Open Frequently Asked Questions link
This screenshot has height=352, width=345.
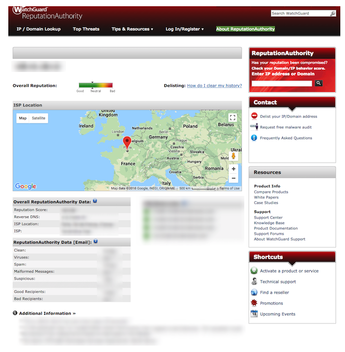[286, 138]
